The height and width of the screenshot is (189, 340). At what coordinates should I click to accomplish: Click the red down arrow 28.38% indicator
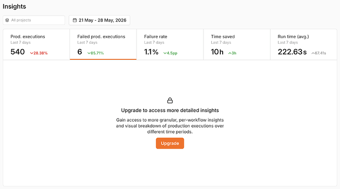tap(39, 53)
